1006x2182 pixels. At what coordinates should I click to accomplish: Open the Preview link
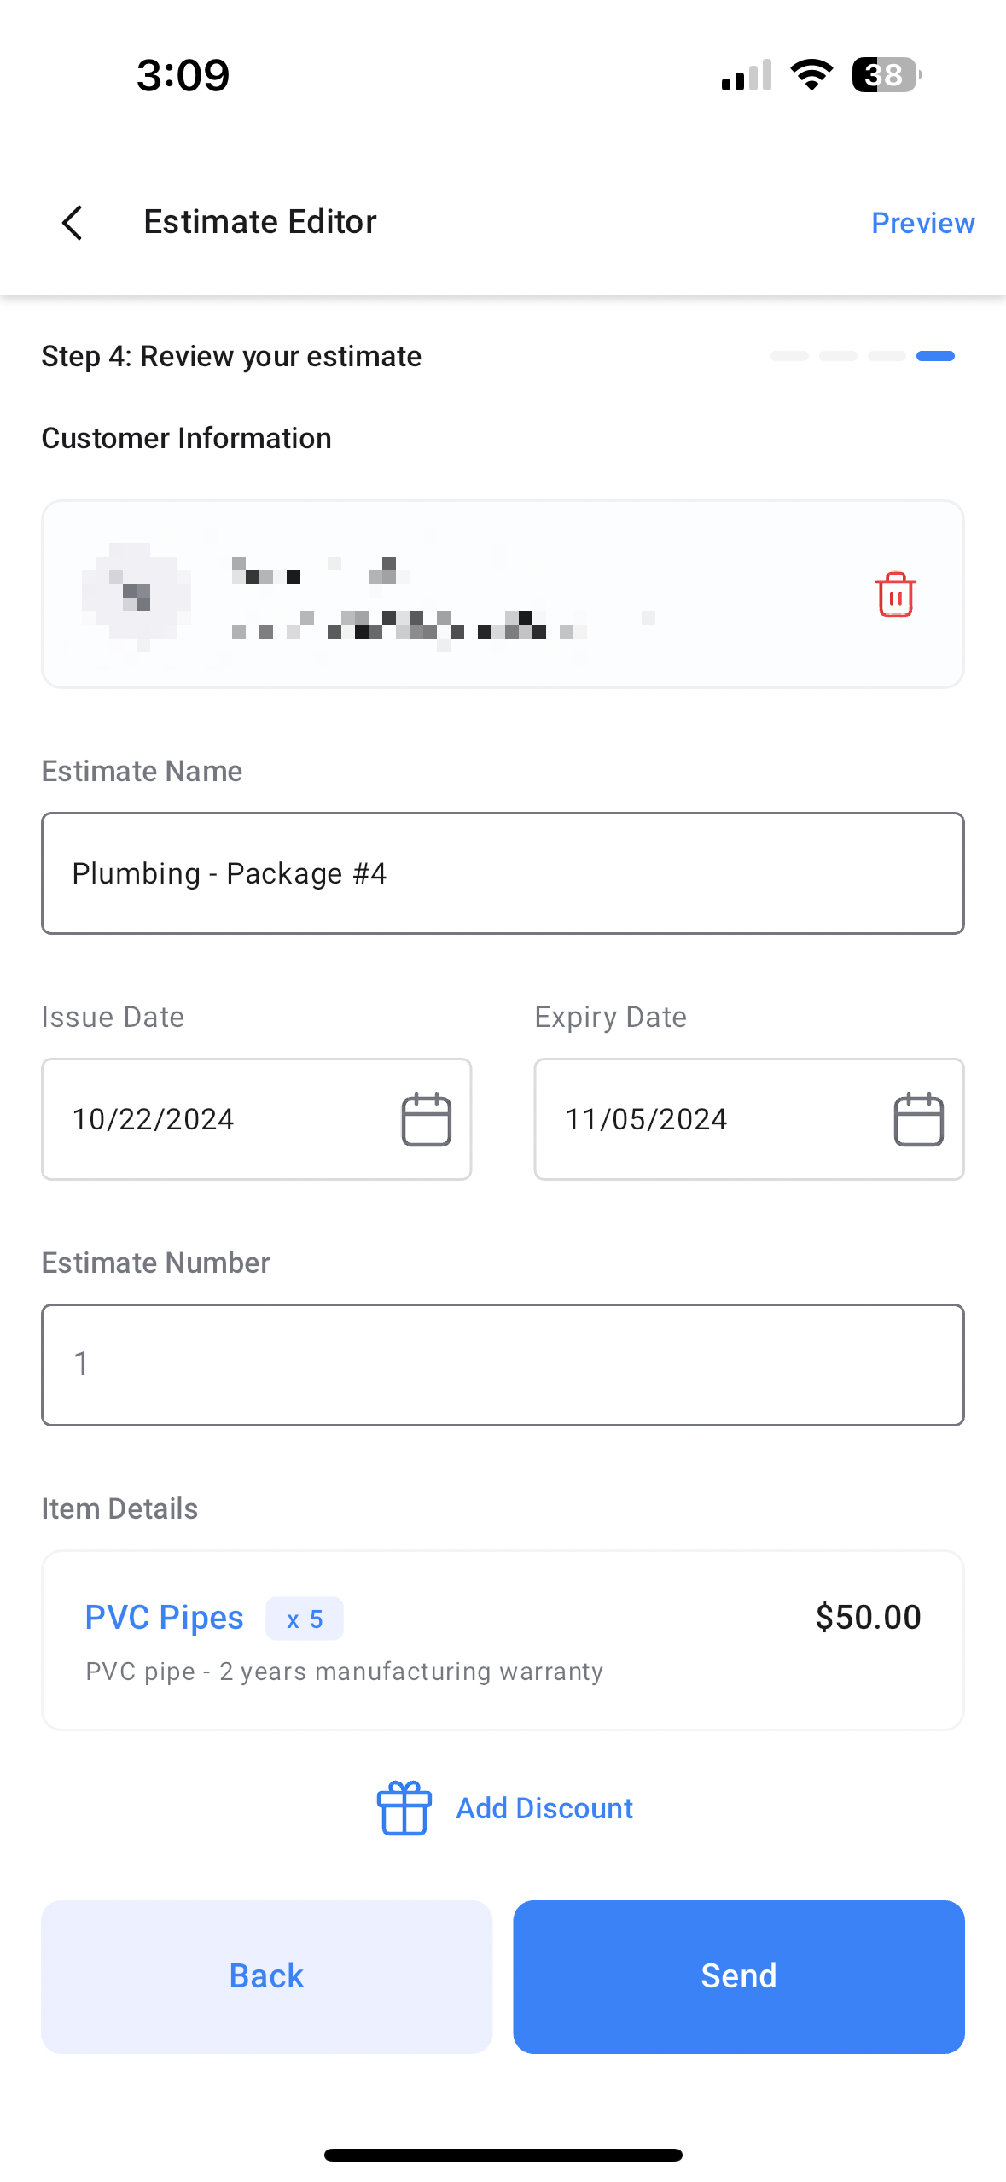tap(922, 223)
